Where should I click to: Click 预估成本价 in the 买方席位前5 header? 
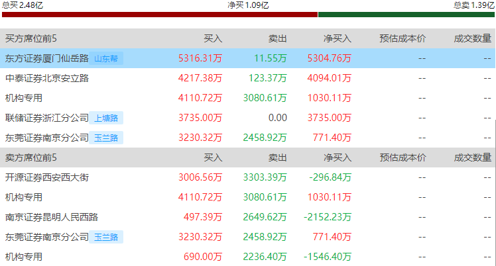(403, 38)
